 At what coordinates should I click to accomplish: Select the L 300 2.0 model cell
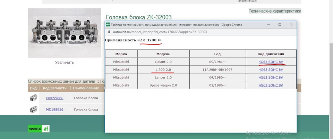(163, 69)
